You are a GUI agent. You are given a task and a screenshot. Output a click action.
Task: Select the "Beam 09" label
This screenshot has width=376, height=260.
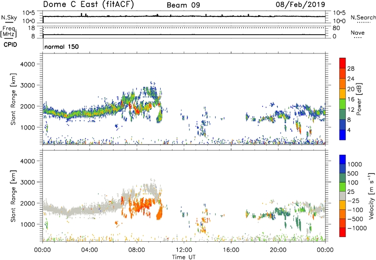[183, 5]
